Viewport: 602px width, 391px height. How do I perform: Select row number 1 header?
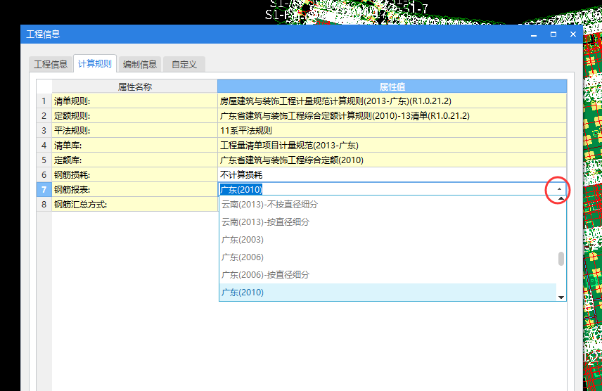(x=44, y=101)
